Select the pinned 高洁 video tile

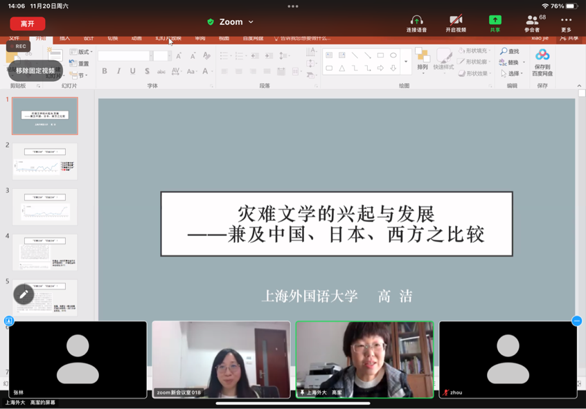(364, 359)
